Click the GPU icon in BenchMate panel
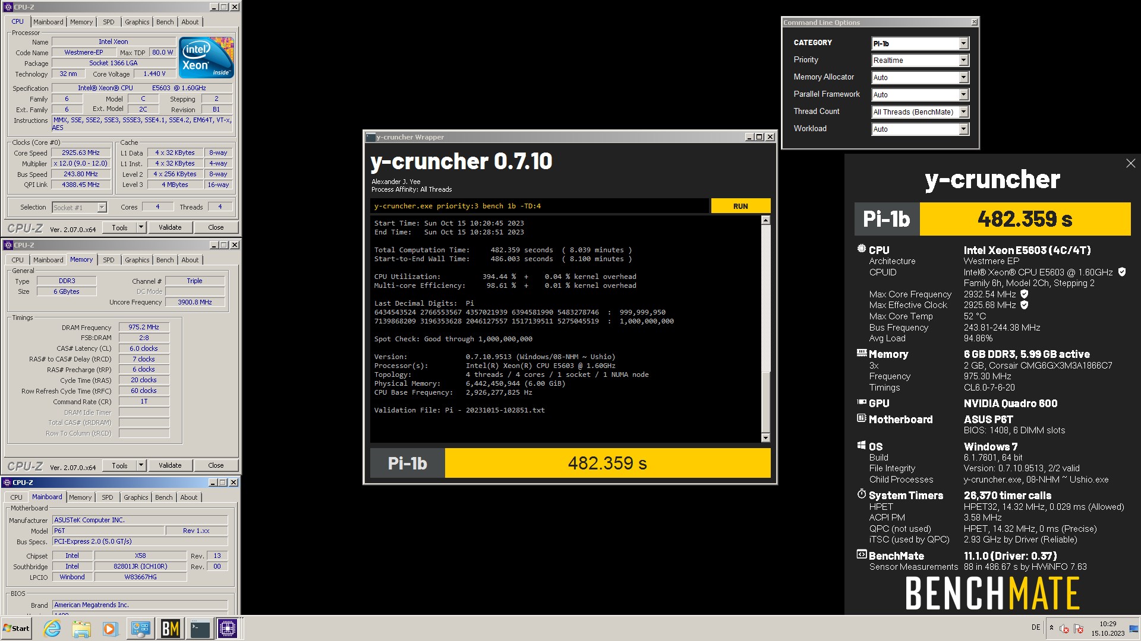The width and height of the screenshot is (1141, 641). pyautogui.click(x=861, y=402)
